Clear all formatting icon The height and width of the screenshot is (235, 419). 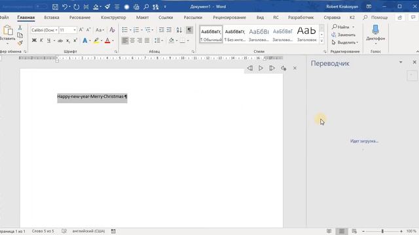(x=112, y=30)
